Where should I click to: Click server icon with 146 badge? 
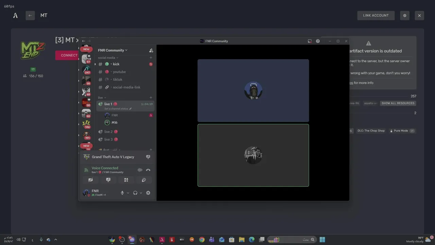click(86, 125)
